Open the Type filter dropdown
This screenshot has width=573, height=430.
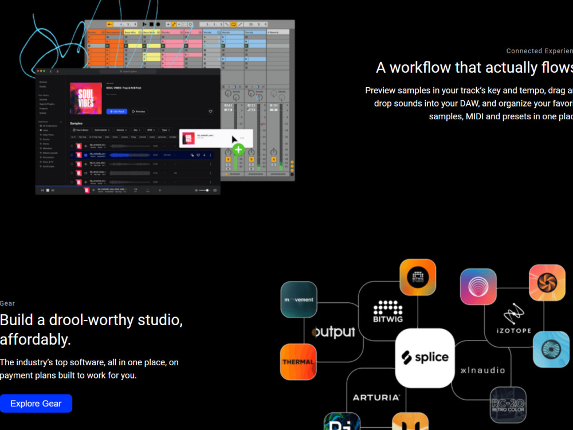pos(166,130)
